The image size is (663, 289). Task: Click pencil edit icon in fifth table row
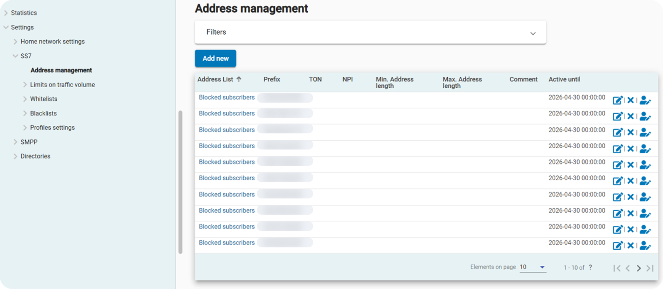click(x=618, y=165)
